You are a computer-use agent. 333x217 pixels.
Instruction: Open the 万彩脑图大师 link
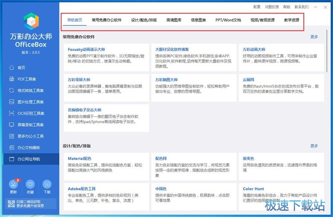[166, 80]
